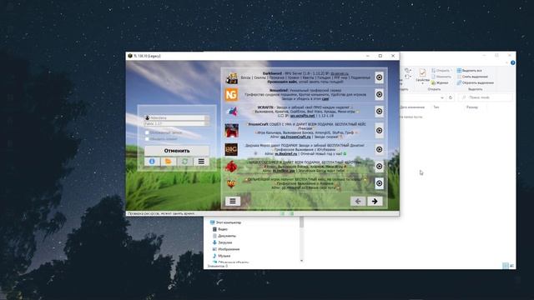This screenshot has width=534, height=300.
Task: Open the game folder (orange folder icon)
Action: (x=169, y=162)
